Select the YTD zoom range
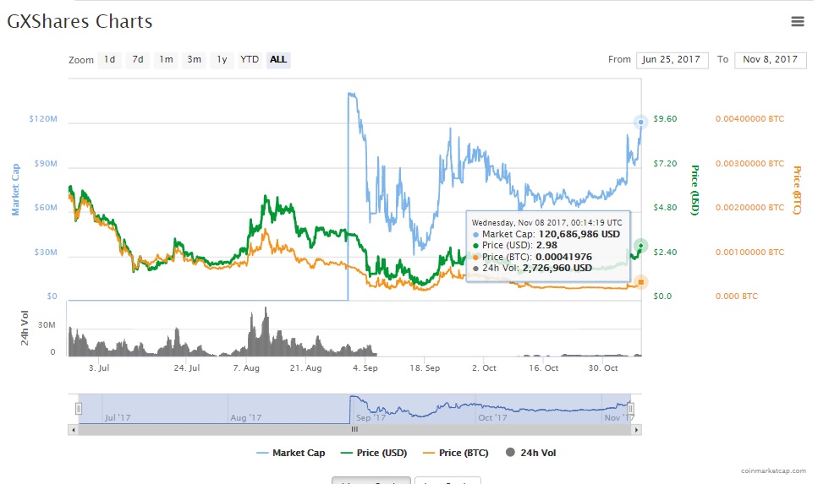The image size is (818, 484). click(x=250, y=59)
